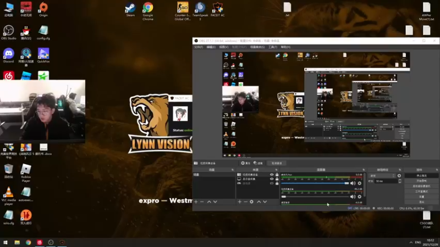Open the Counter-Strike Global Offensive shortcut
This screenshot has width=440, height=247.
(x=183, y=11)
